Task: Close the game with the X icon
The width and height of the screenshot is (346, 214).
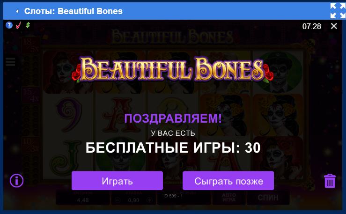Action: (x=334, y=26)
